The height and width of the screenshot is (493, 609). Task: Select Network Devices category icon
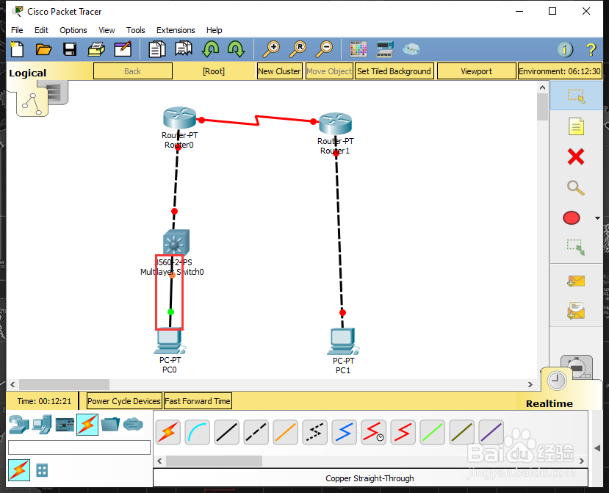[19, 424]
